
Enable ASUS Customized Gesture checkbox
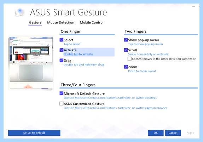click(x=62, y=104)
